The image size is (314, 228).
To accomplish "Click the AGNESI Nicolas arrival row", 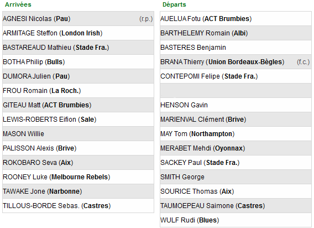I will [x=78, y=19].
